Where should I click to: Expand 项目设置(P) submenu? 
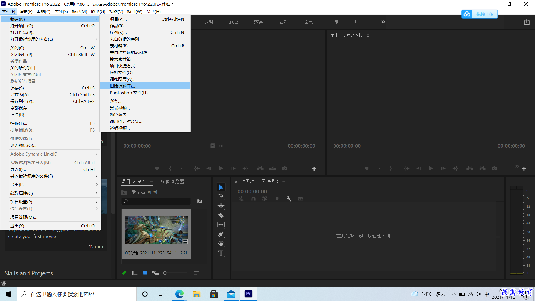(50, 202)
